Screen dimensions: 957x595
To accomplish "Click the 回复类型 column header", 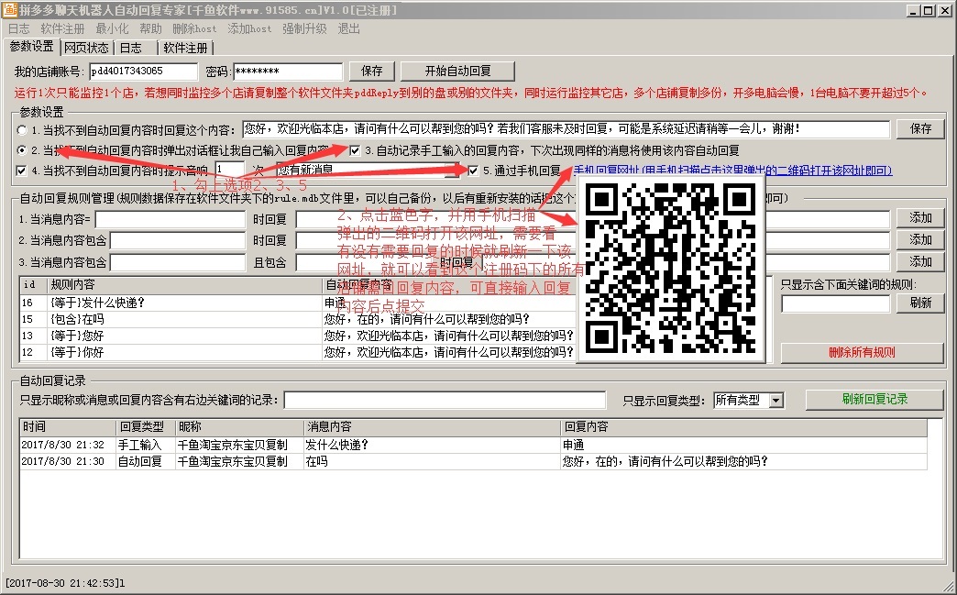I will point(145,426).
